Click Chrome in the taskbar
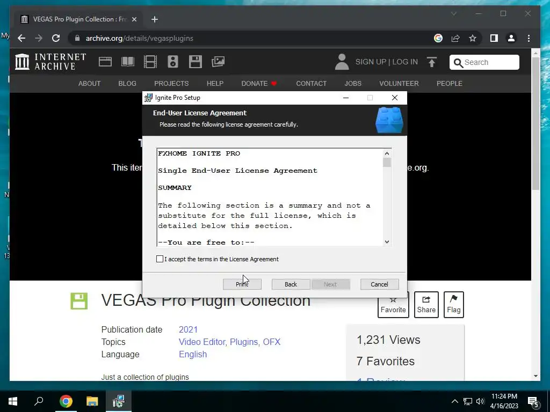 click(66, 401)
